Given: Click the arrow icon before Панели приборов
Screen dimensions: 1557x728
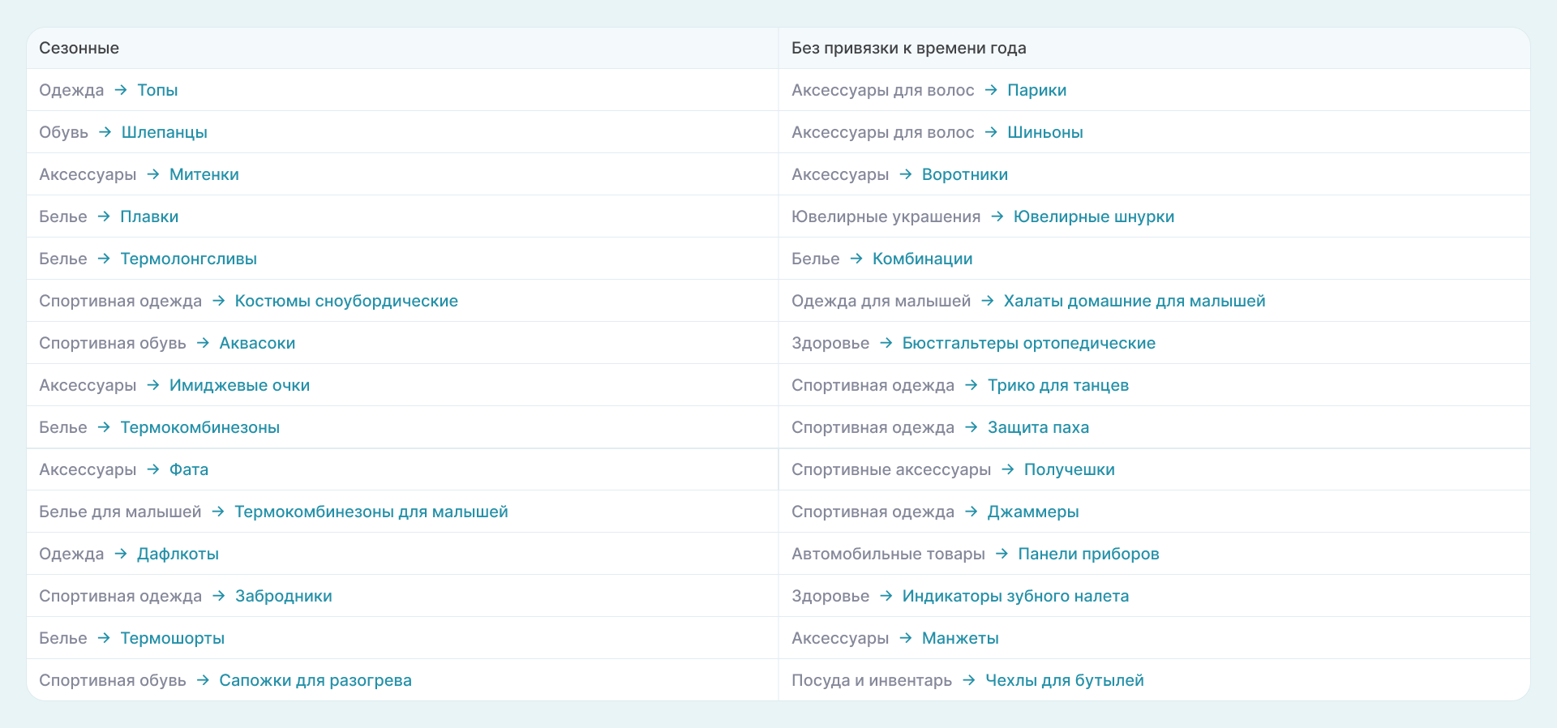Looking at the screenshot, I should coord(1002,554).
